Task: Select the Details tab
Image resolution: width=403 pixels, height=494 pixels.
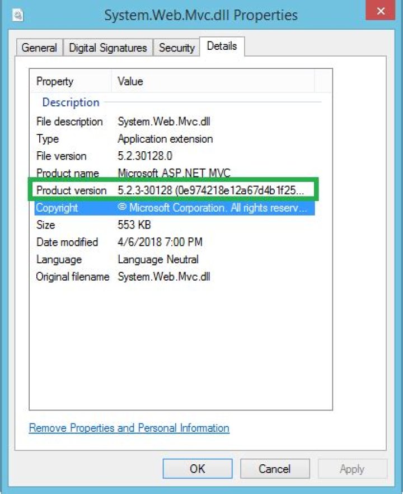Action: 222,46
